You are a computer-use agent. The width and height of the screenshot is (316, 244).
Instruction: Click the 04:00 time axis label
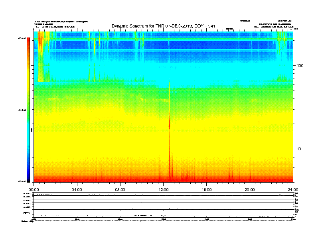(77, 189)
